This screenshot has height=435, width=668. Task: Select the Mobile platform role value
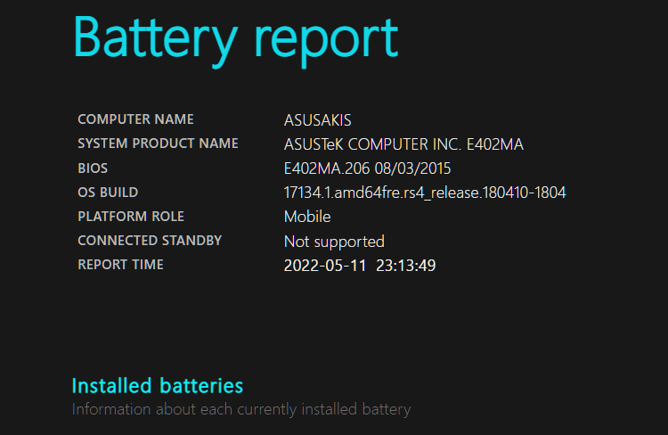tap(307, 216)
